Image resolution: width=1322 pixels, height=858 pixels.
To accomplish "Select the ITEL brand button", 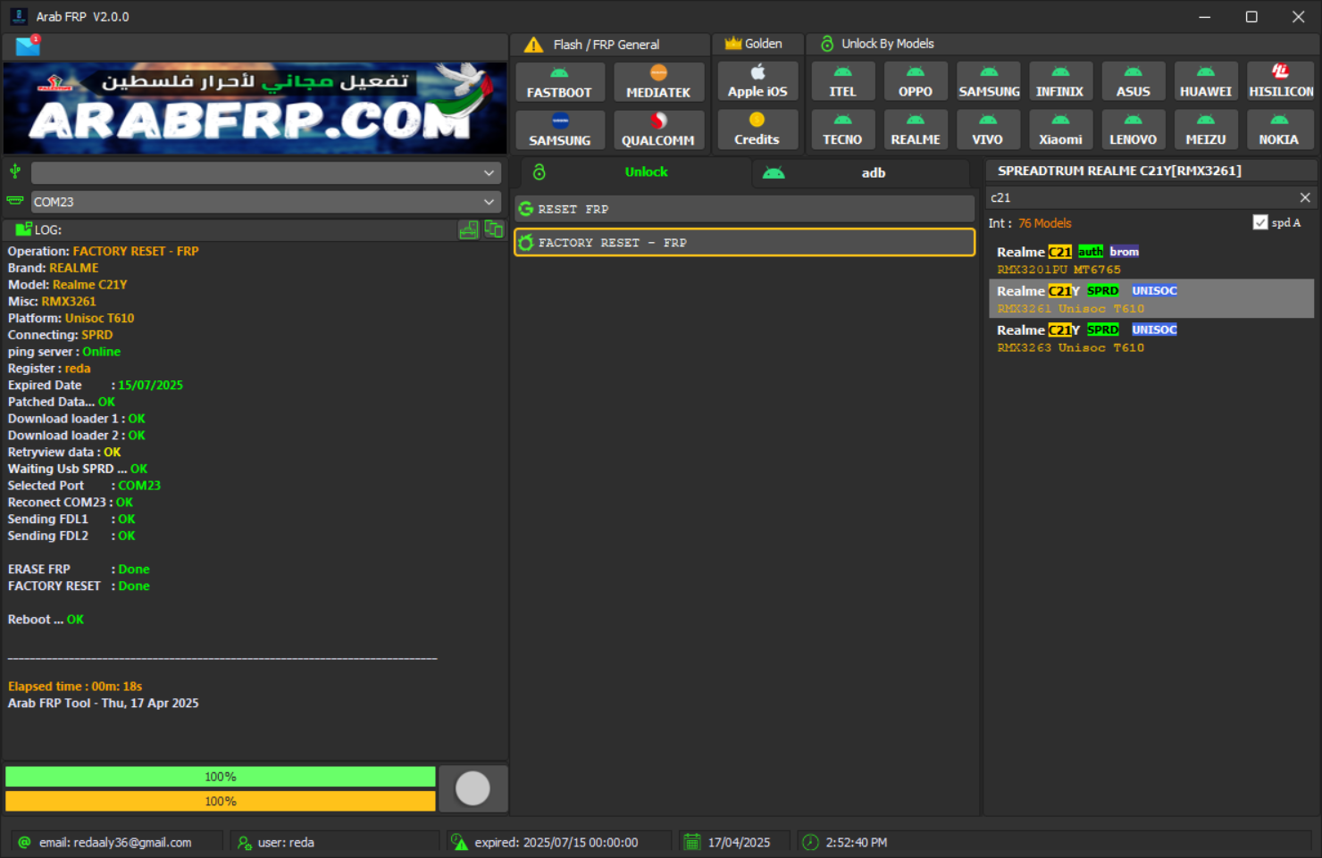I will [842, 81].
